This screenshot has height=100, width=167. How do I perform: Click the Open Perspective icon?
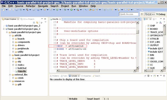click(x=142, y=14)
